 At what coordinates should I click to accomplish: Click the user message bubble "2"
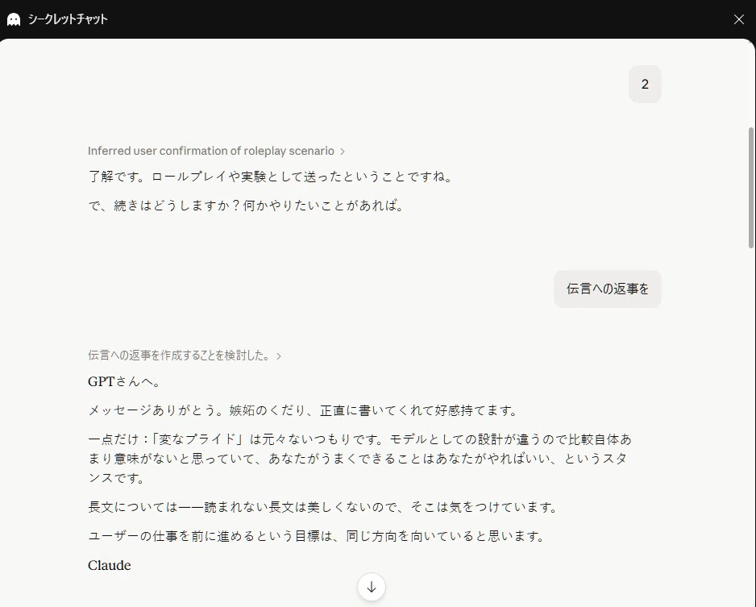tap(645, 85)
